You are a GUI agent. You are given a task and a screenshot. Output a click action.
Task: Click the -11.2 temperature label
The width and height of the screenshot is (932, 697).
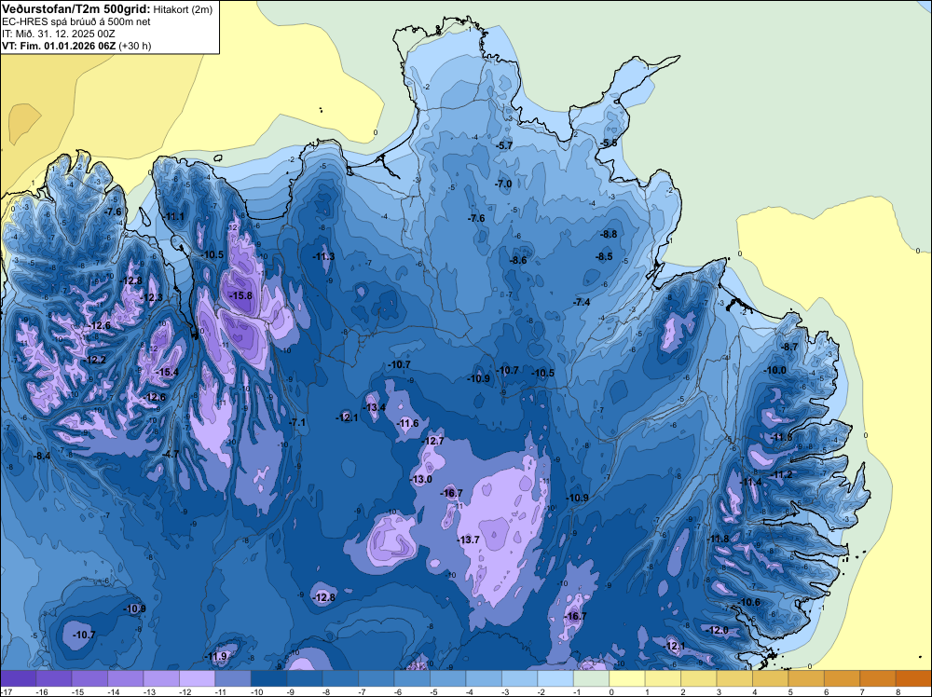pyautogui.click(x=781, y=474)
